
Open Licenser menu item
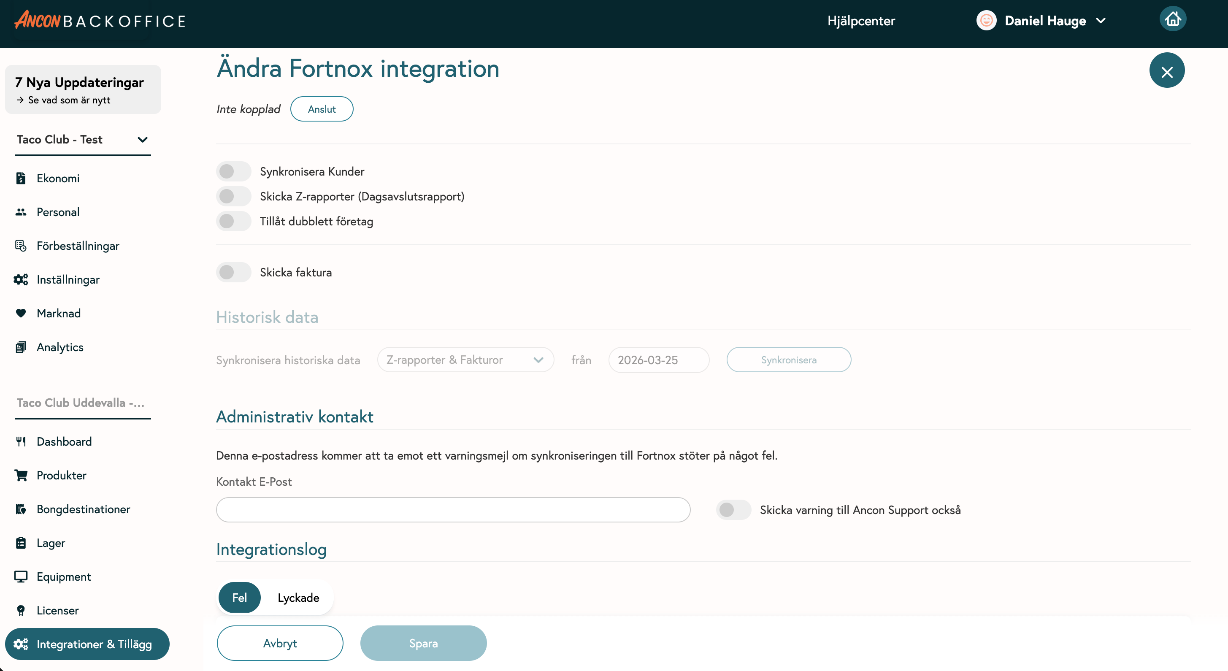pyautogui.click(x=57, y=611)
